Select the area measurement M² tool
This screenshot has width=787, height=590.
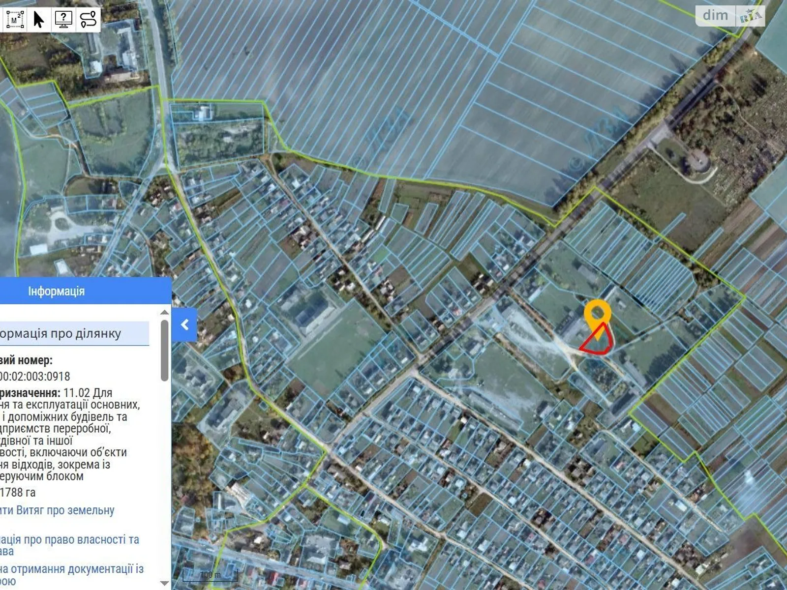pyautogui.click(x=14, y=20)
